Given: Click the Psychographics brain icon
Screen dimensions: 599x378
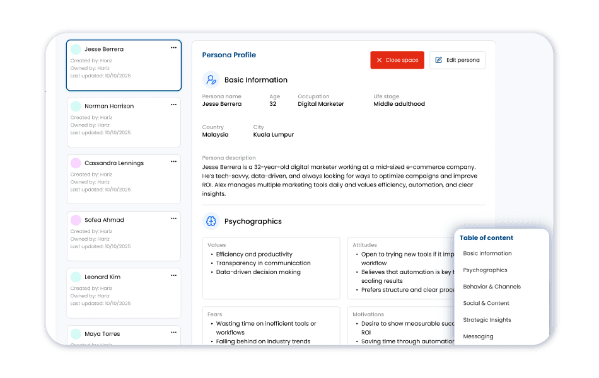Looking at the screenshot, I should click(x=211, y=221).
